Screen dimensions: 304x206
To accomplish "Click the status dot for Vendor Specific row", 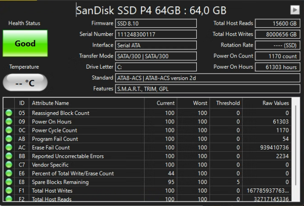I will (9, 165).
